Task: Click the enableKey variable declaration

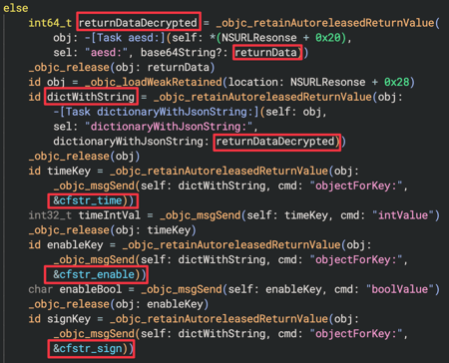Action: (75, 245)
